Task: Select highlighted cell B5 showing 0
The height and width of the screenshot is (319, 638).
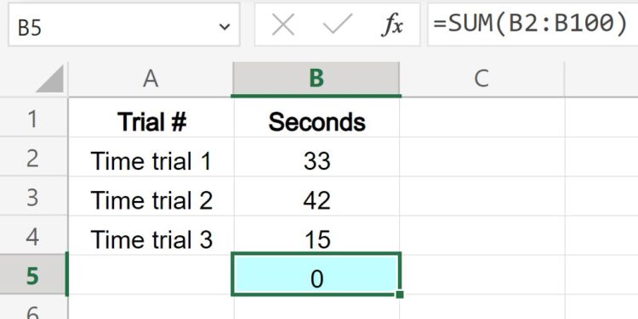Action: [316, 274]
